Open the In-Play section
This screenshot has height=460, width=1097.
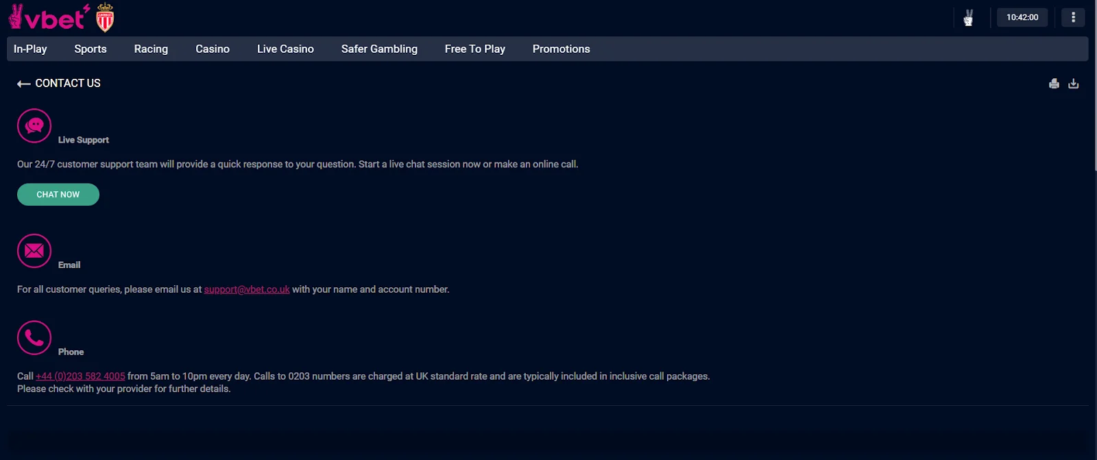pos(30,49)
